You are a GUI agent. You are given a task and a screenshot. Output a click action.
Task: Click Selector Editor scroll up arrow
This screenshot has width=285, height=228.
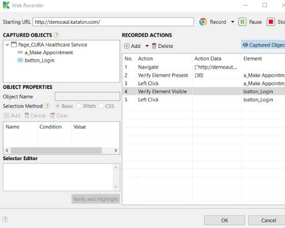(116, 167)
